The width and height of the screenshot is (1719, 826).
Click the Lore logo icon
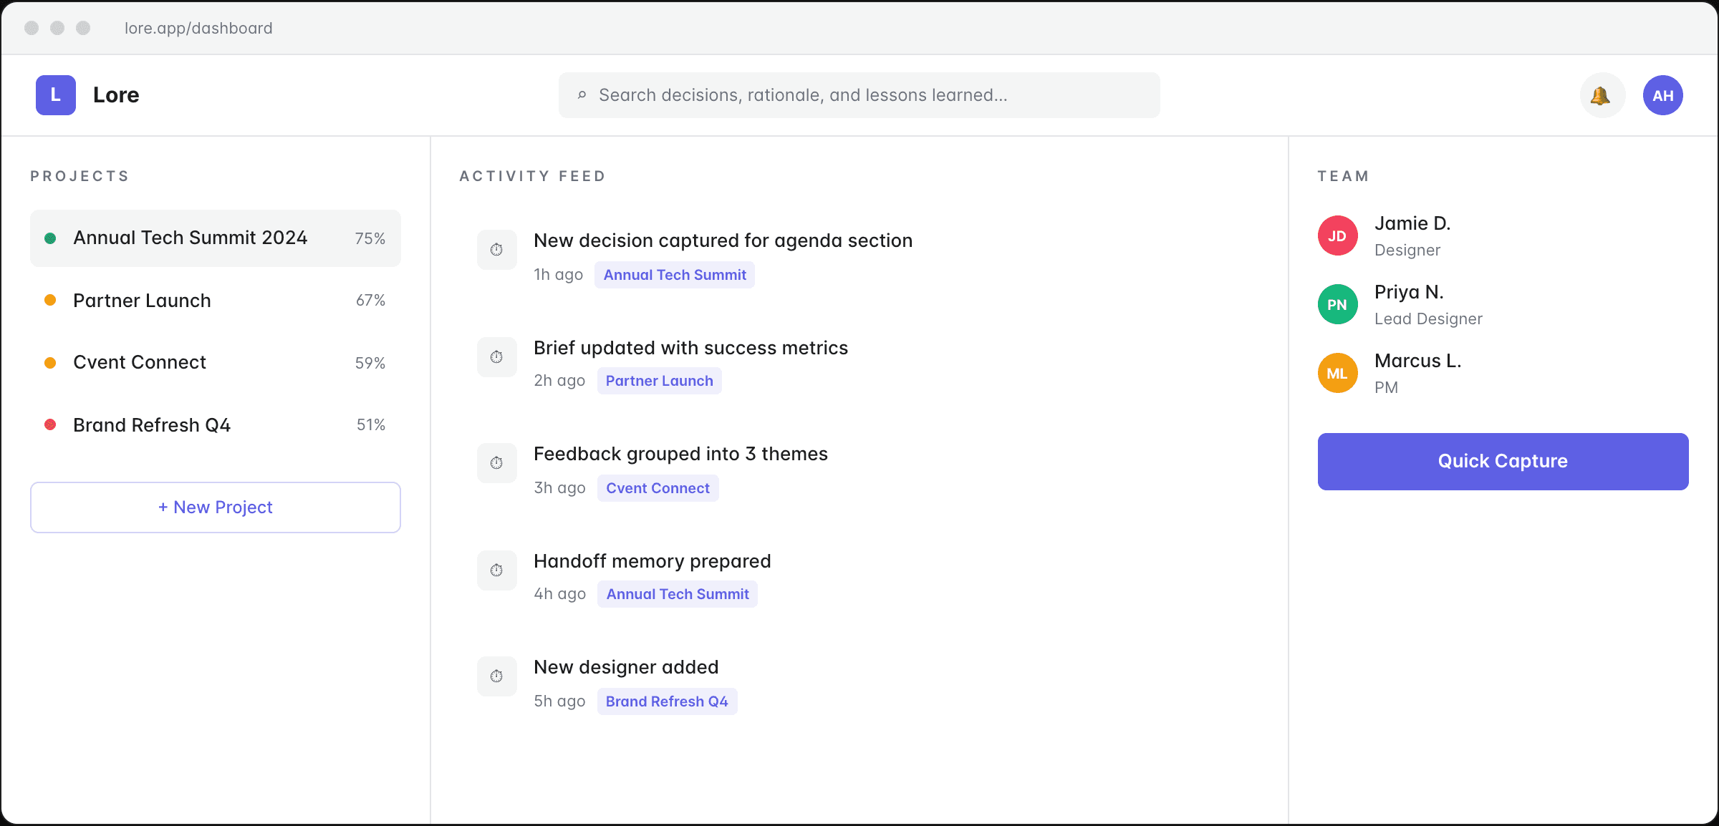click(56, 95)
